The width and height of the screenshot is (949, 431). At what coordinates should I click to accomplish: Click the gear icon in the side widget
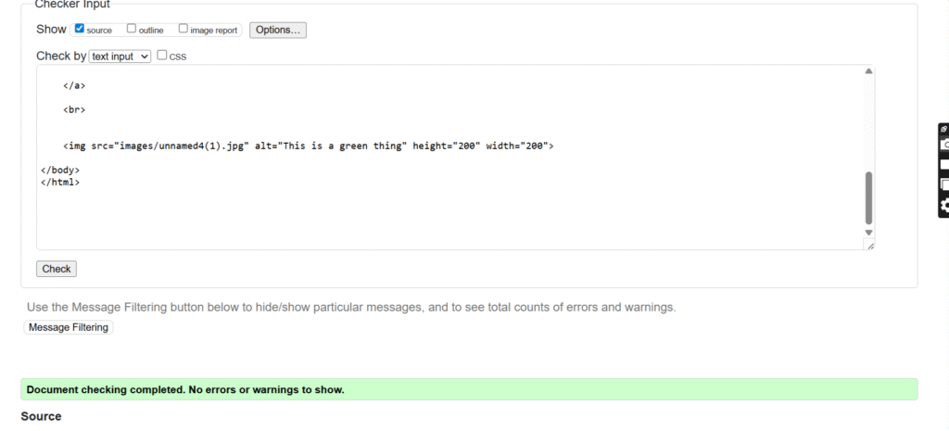(943, 206)
